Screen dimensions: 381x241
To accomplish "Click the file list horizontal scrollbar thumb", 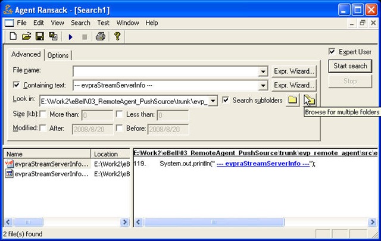I will [29, 222].
